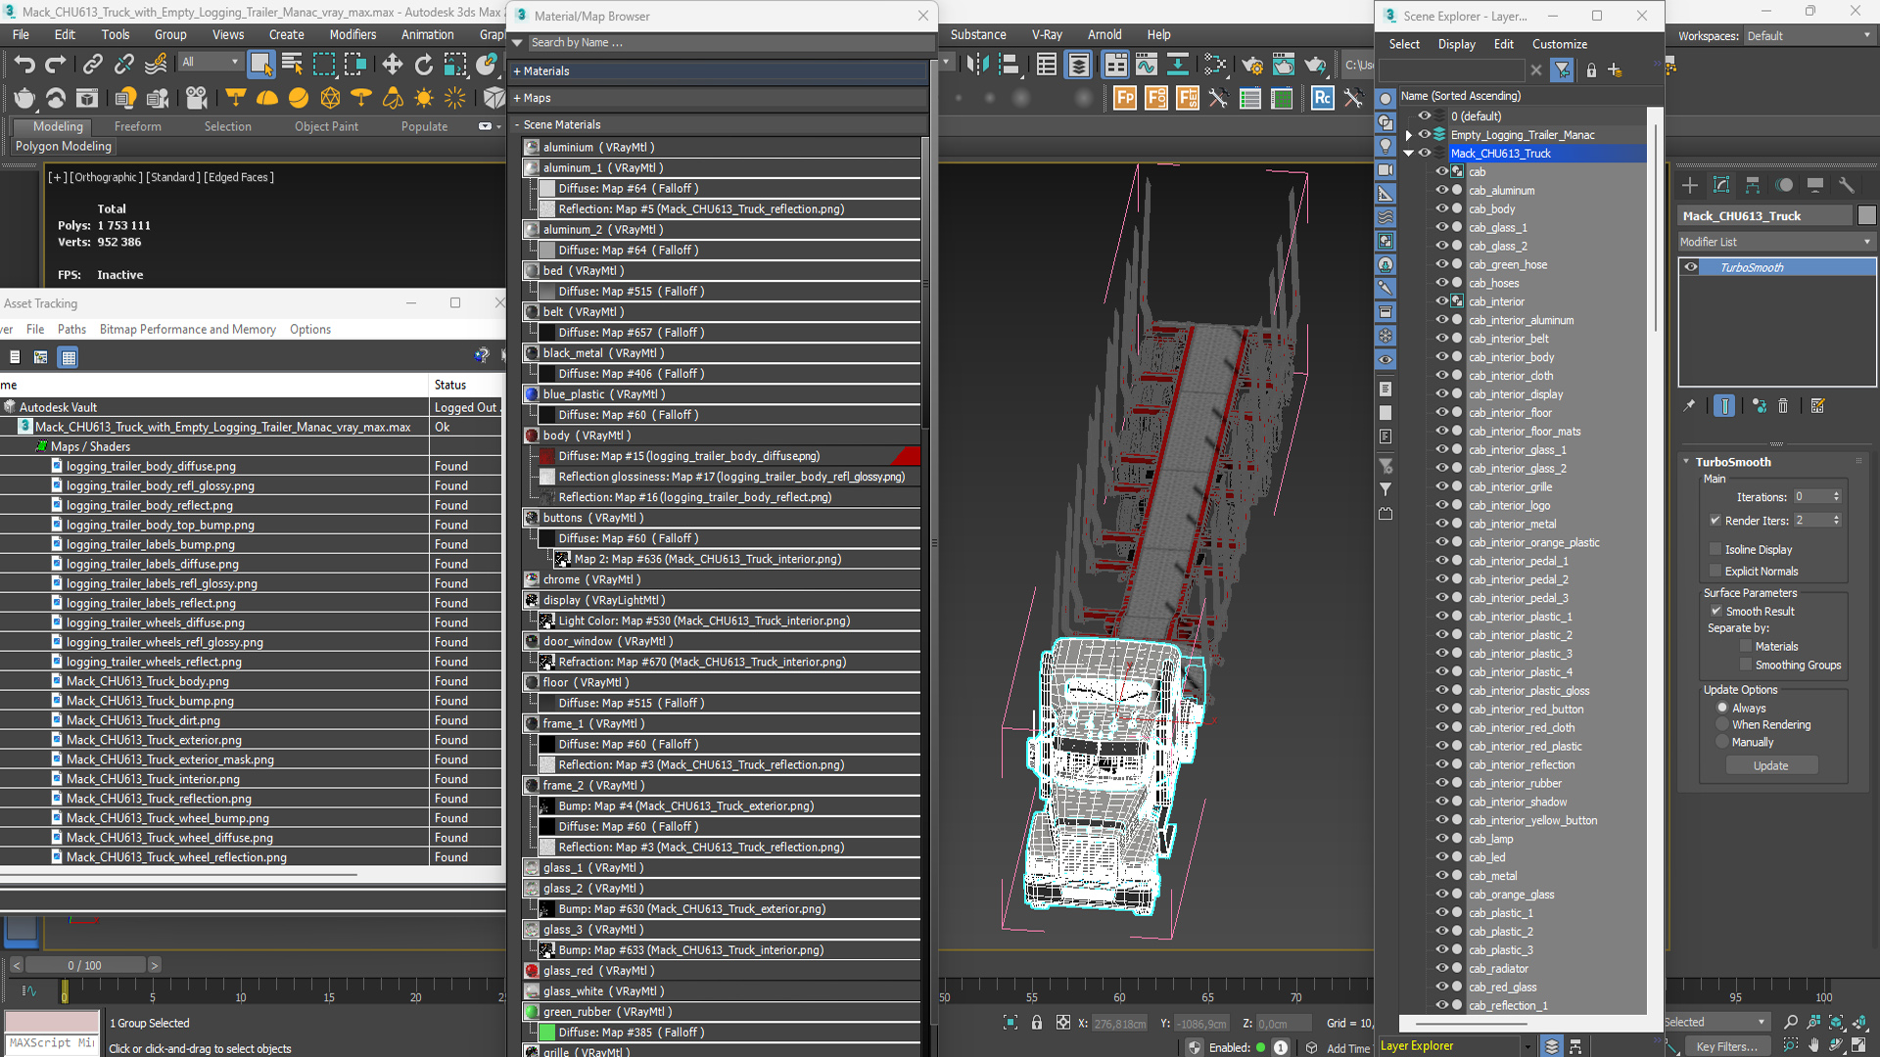1880x1057 pixels.
Task: Open the Utilities wrench panel tab
Action: pos(1847,185)
